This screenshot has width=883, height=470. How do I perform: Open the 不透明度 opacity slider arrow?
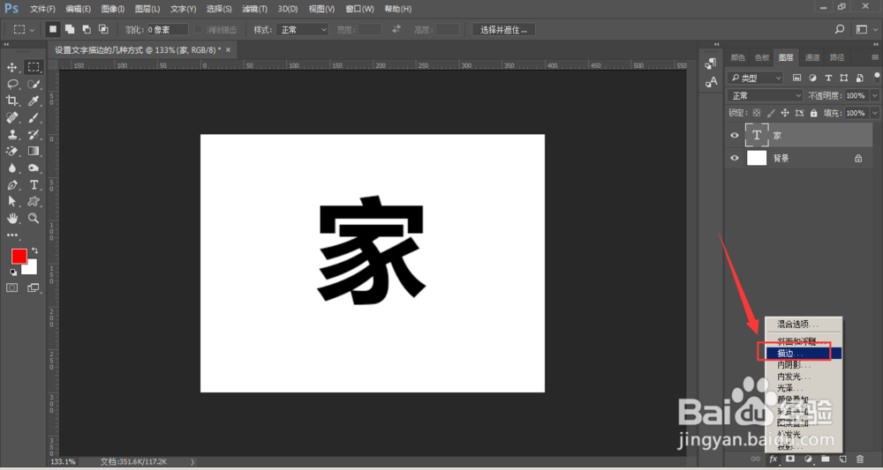(x=874, y=95)
